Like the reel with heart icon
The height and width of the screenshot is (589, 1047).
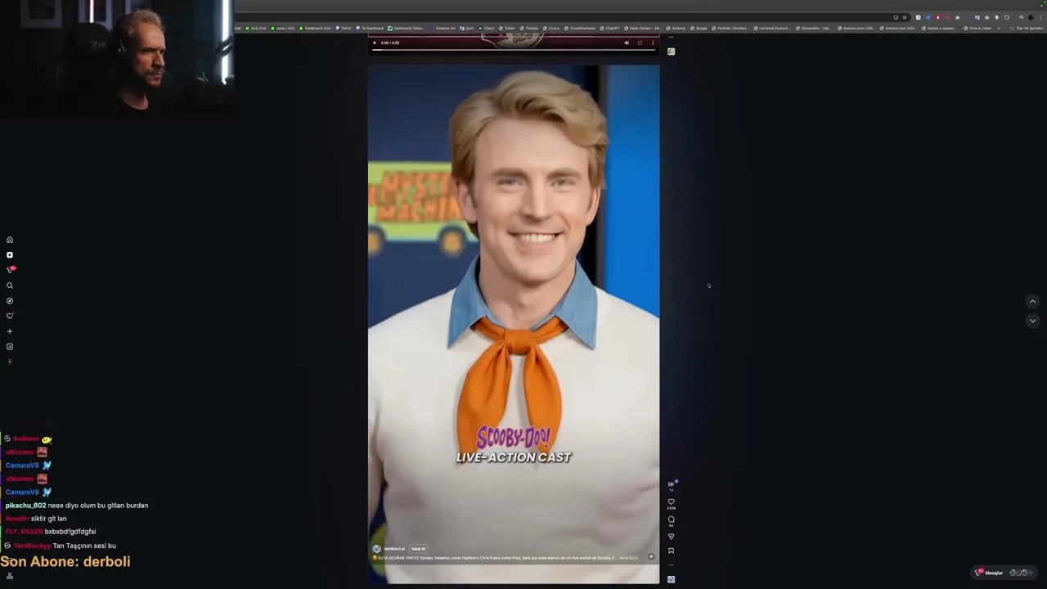pyautogui.click(x=671, y=501)
